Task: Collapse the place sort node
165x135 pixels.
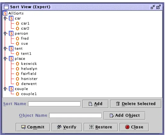Action: [5, 59]
